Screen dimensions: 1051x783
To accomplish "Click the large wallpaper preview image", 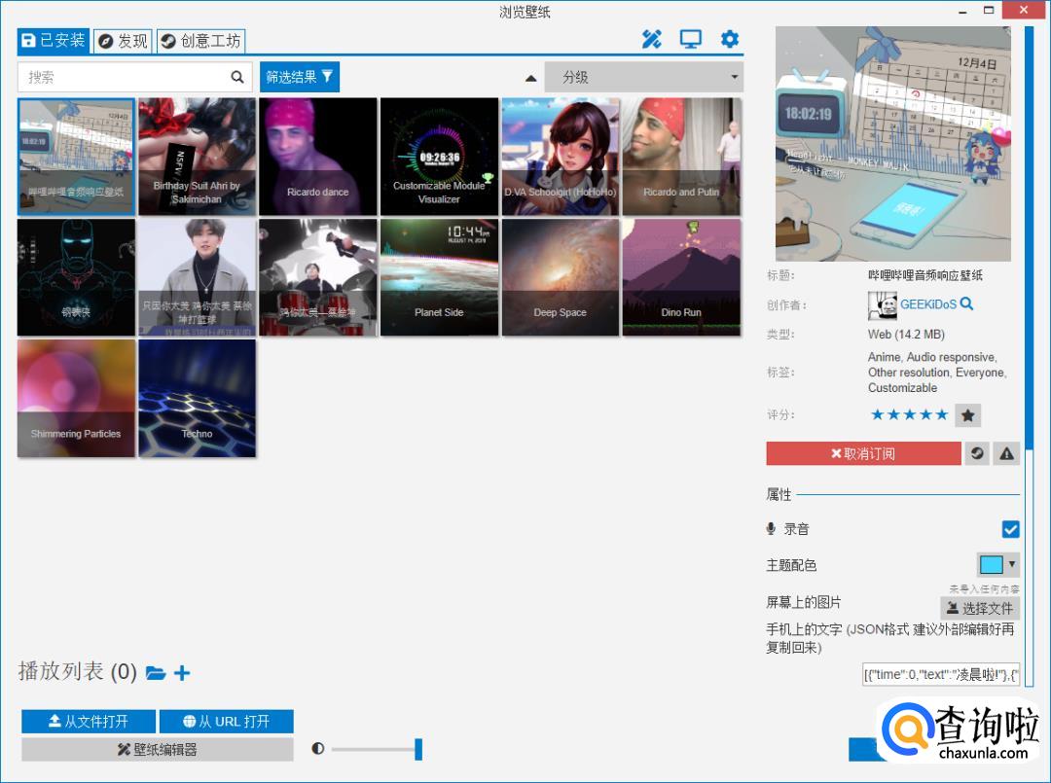I will coord(892,144).
